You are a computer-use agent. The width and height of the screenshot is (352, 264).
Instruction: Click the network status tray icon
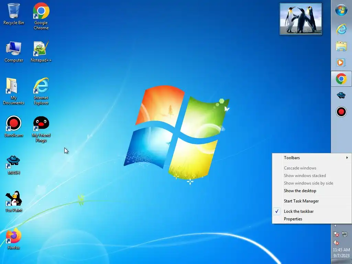pyautogui.click(x=344, y=234)
